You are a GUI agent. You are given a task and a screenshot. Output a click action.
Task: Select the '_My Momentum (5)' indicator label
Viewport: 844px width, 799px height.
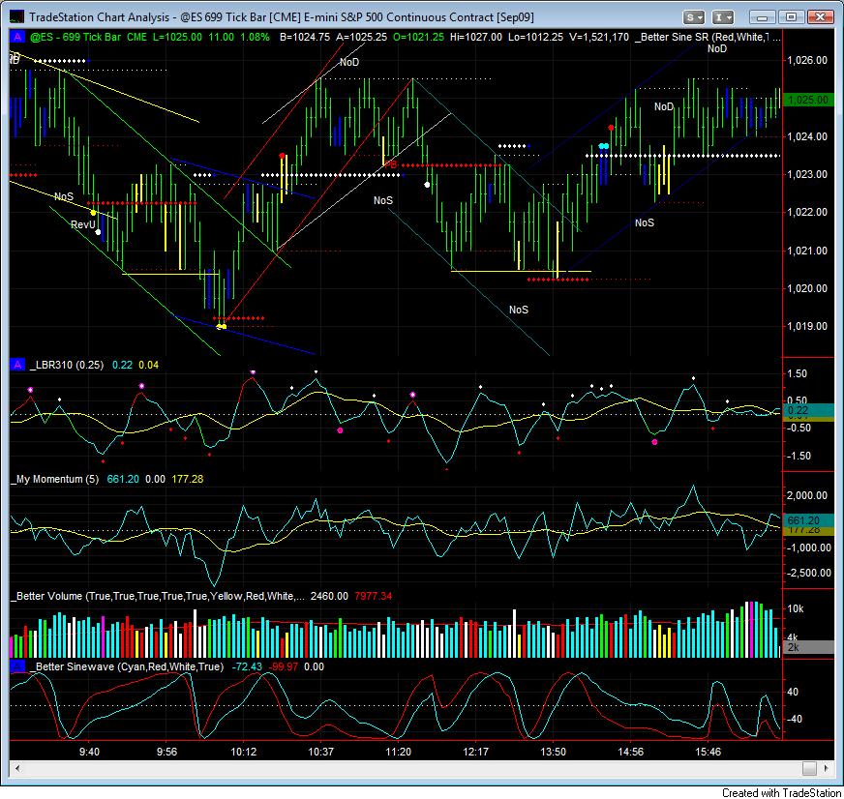[x=55, y=479]
